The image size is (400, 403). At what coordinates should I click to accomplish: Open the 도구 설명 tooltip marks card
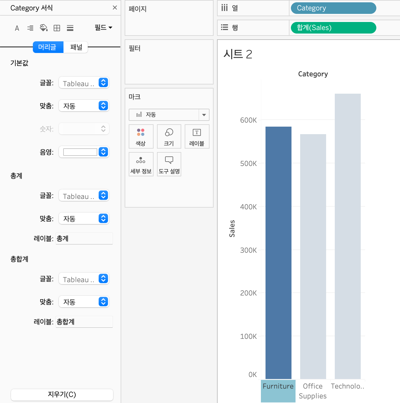(x=169, y=164)
